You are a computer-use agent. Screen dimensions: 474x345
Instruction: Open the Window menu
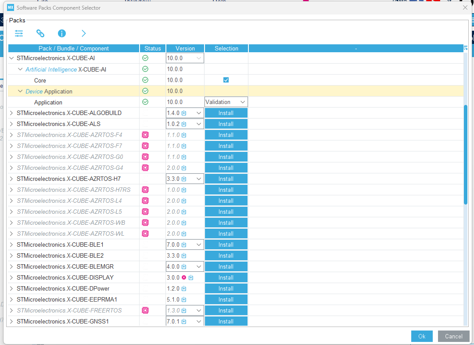[x=138, y=1]
